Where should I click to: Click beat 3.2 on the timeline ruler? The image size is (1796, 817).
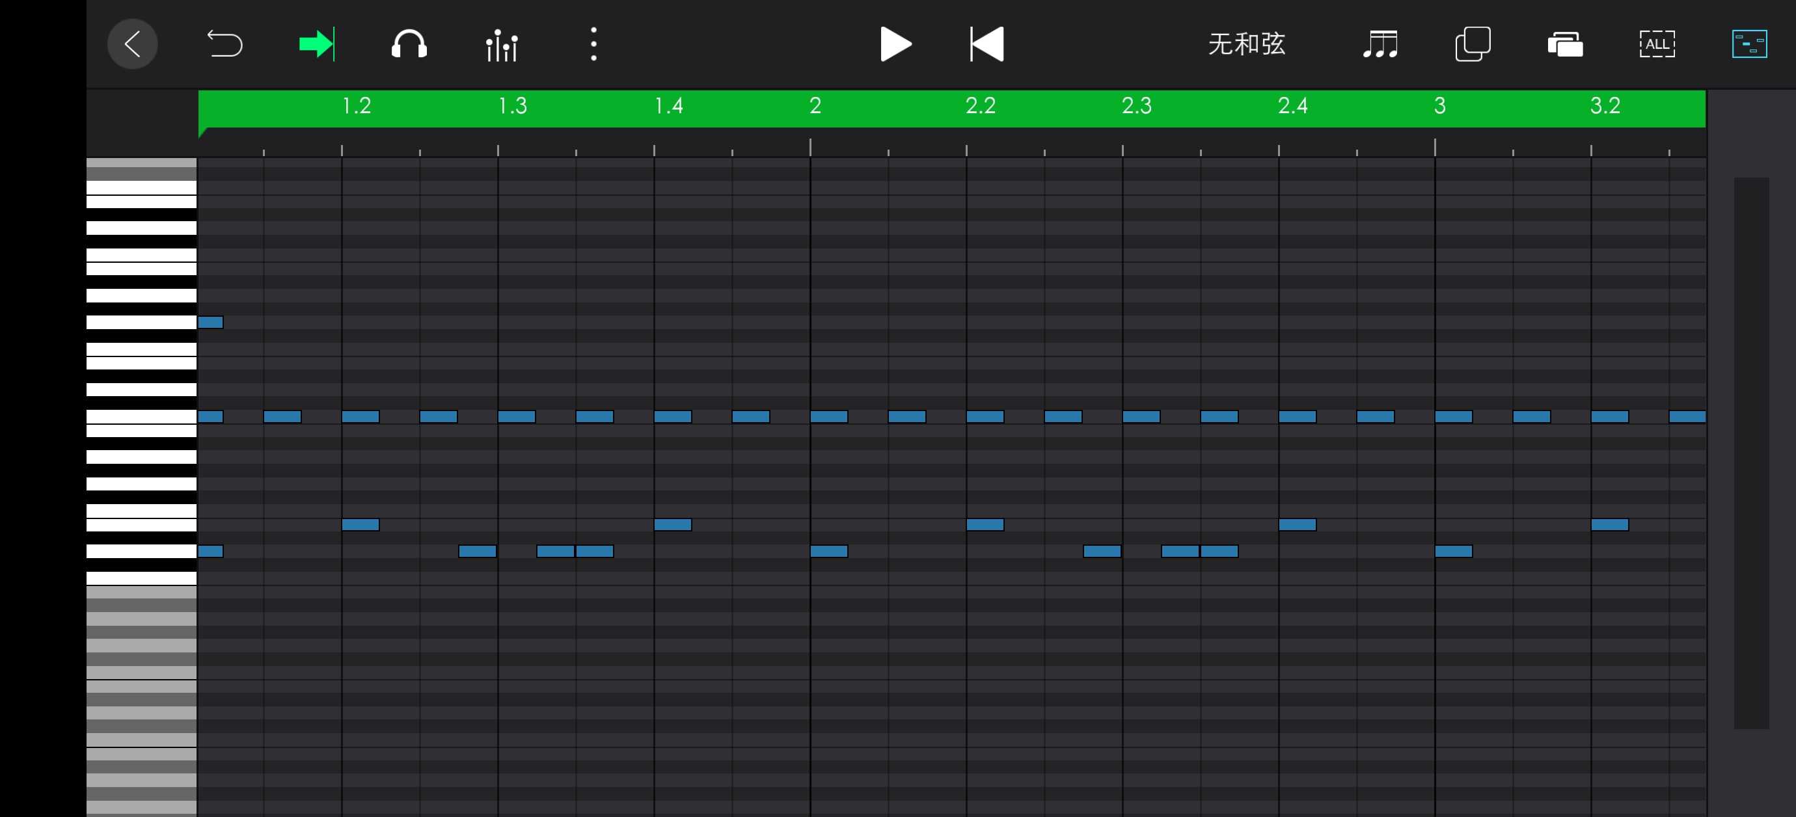[1605, 106]
